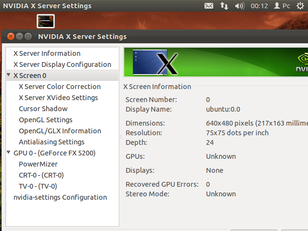Click the network connection indicator icon
Viewport: 308px width, 231px height.
point(224,6)
